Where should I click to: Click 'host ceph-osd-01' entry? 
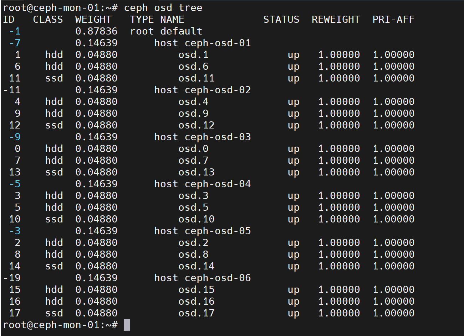coord(203,43)
